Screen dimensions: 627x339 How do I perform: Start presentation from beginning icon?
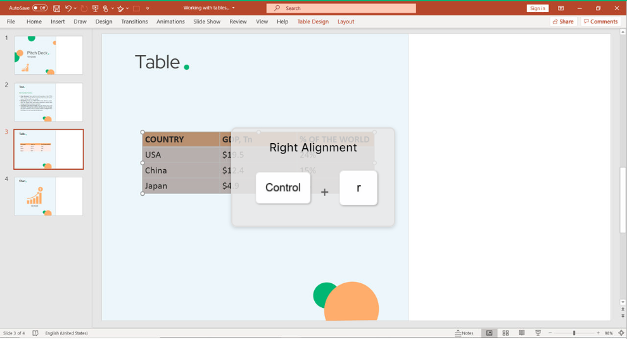95,8
